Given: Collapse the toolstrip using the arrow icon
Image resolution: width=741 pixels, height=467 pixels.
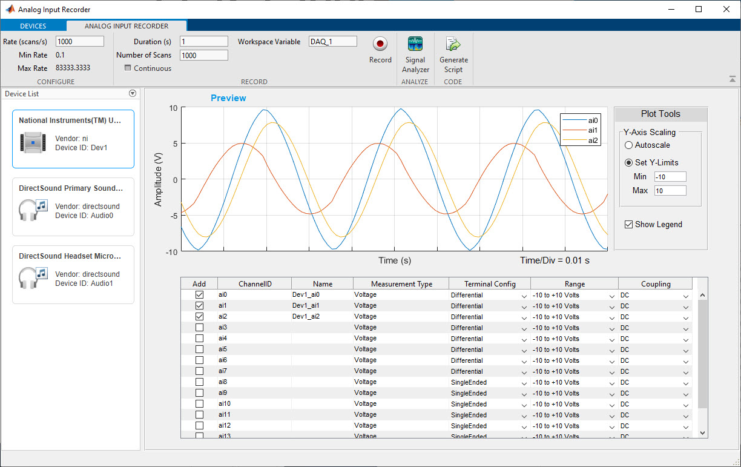Looking at the screenshot, I should [733, 79].
